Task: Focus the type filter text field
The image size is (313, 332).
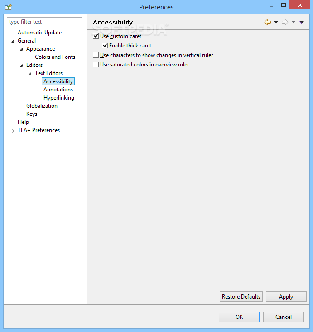Action: (44, 22)
